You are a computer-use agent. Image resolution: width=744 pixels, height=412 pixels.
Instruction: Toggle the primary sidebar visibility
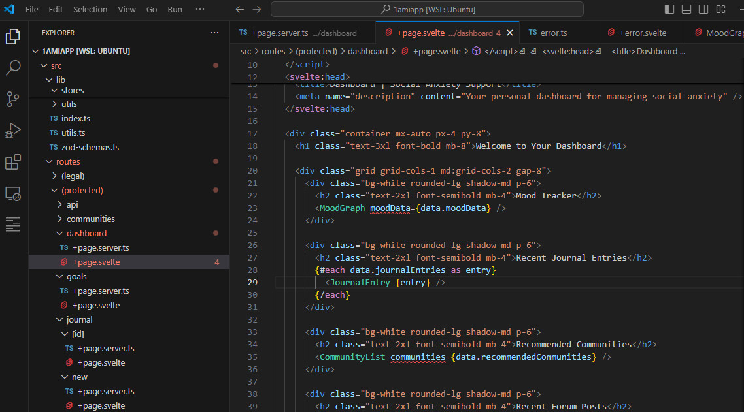669,8
